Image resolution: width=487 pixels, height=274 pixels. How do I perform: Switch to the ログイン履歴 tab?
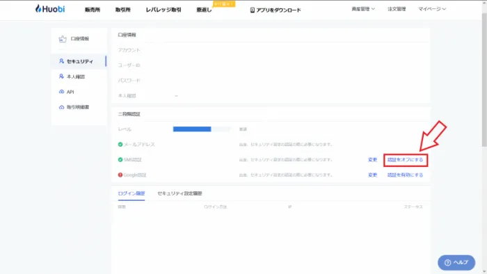(x=131, y=193)
